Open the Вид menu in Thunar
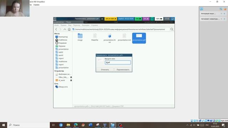 pos(70,25)
